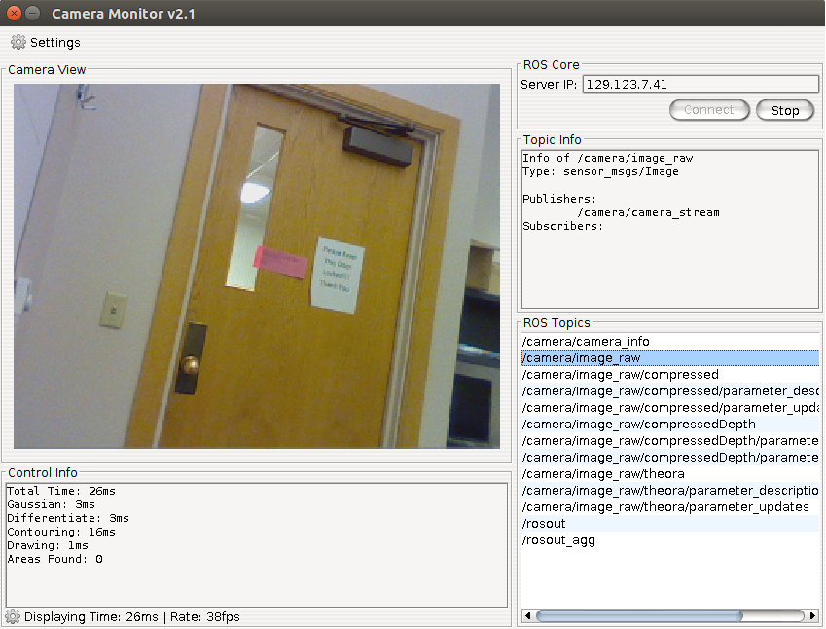Stop the ROS connection with Stop button
This screenshot has height=629, width=826.
click(x=785, y=110)
